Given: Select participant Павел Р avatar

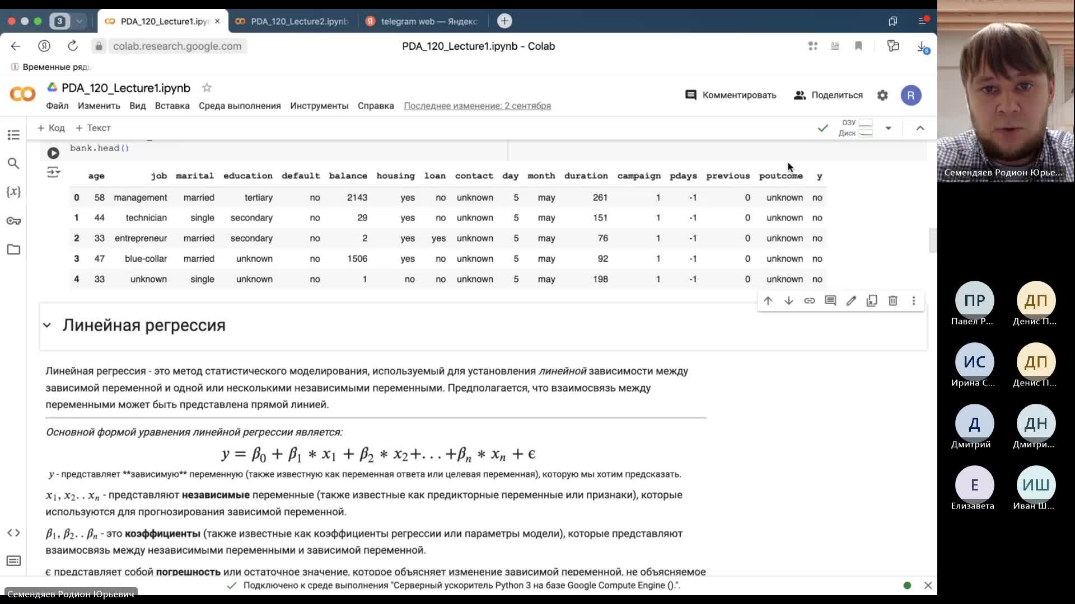Looking at the screenshot, I should 974,300.
